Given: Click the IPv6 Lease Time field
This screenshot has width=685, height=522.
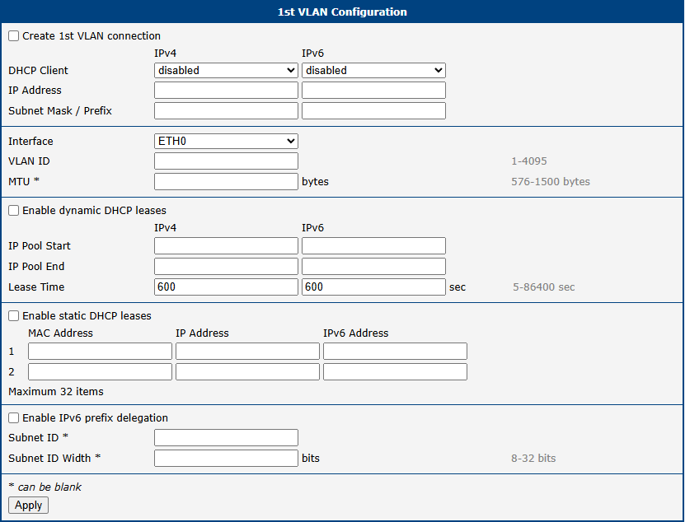Looking at the screenshot, I should [374, 287].
